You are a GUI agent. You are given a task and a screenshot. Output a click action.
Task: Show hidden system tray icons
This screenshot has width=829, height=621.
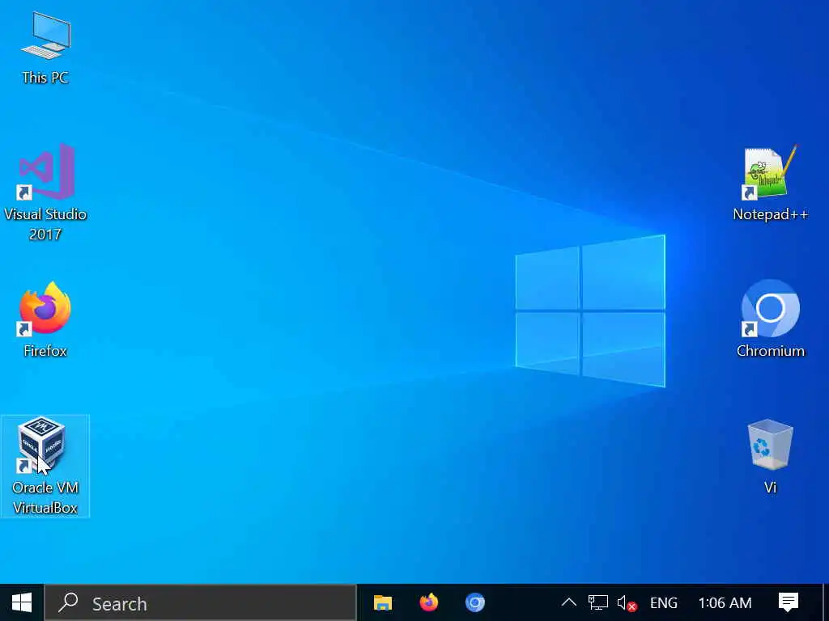click(569, 602)
